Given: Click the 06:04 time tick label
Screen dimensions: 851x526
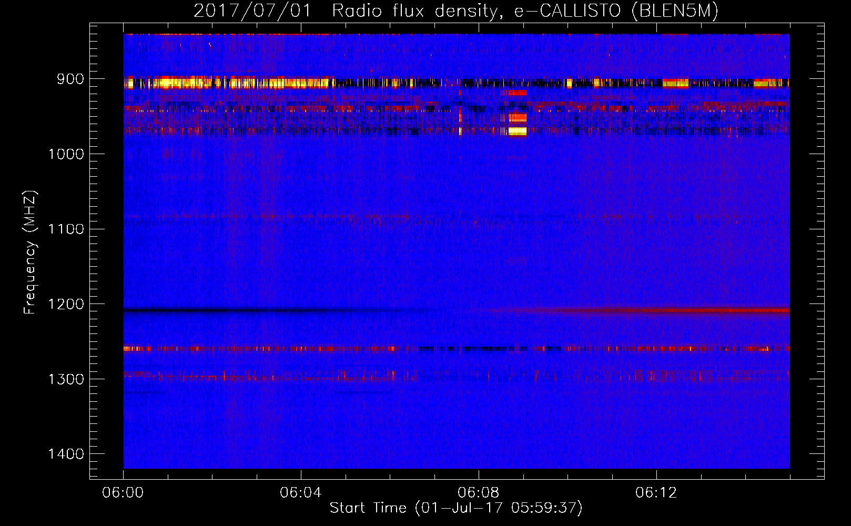Looking at the screenshot, I should click(x=301, y=493).
